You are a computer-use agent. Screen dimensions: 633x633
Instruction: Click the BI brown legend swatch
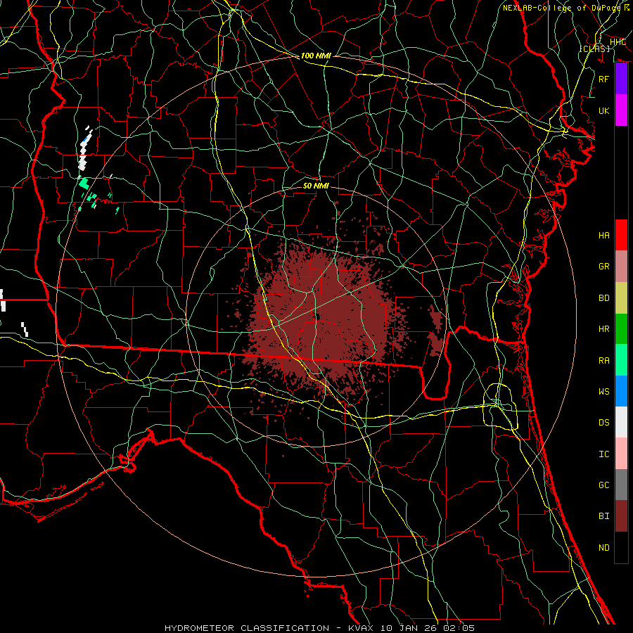click(x=621, y=516)
